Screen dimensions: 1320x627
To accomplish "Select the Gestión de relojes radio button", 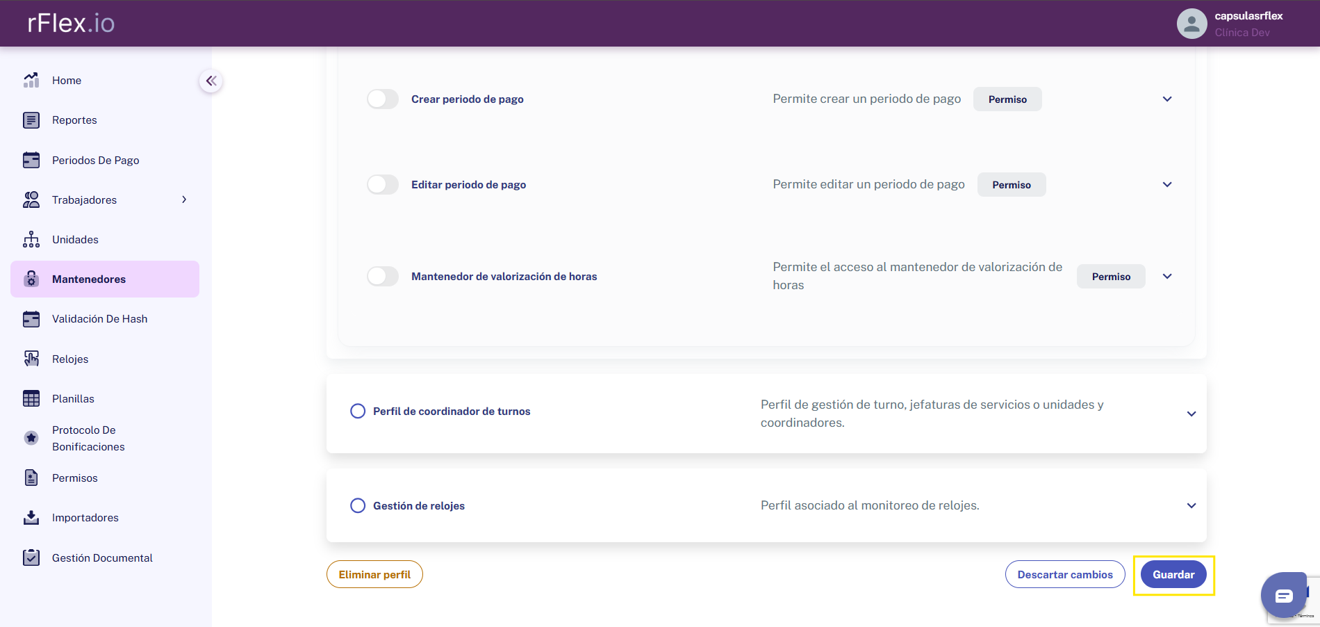I will pyautogui.click(x=358, y=506).
